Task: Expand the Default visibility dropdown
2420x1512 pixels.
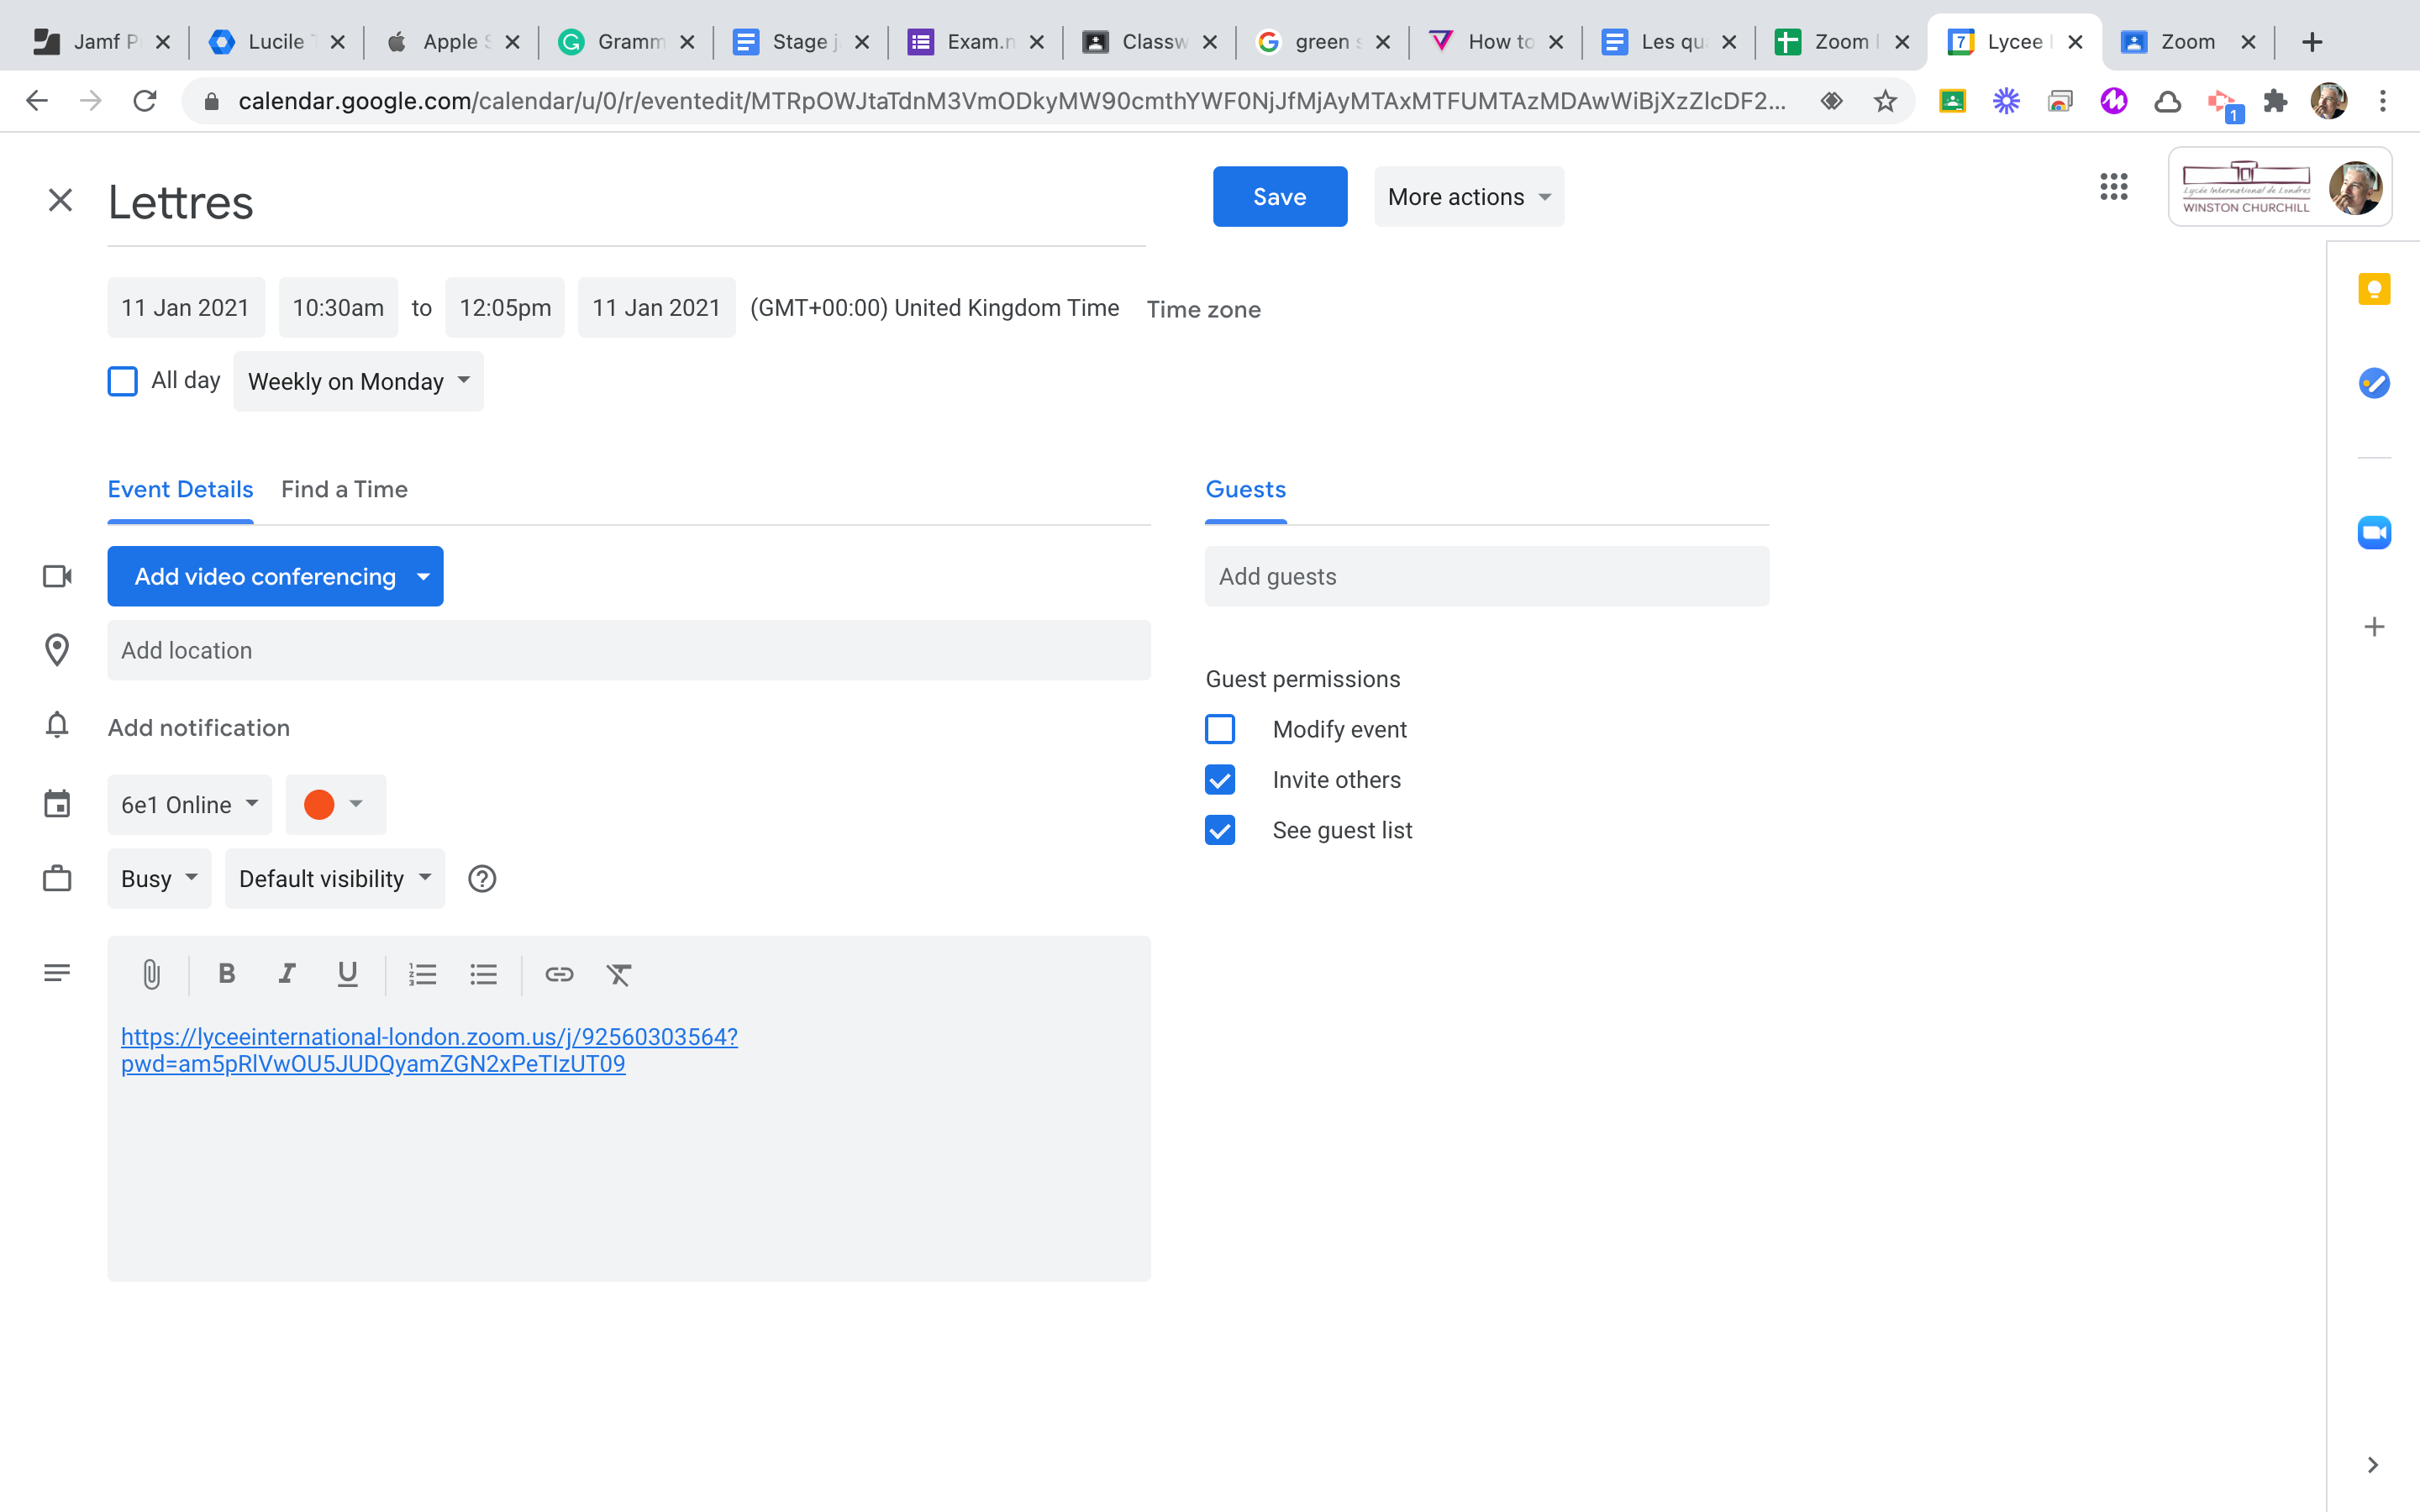Action: 335,879
